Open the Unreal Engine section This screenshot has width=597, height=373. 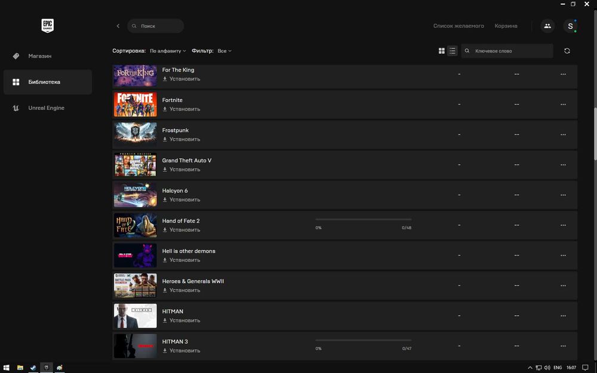pos(48,107)
